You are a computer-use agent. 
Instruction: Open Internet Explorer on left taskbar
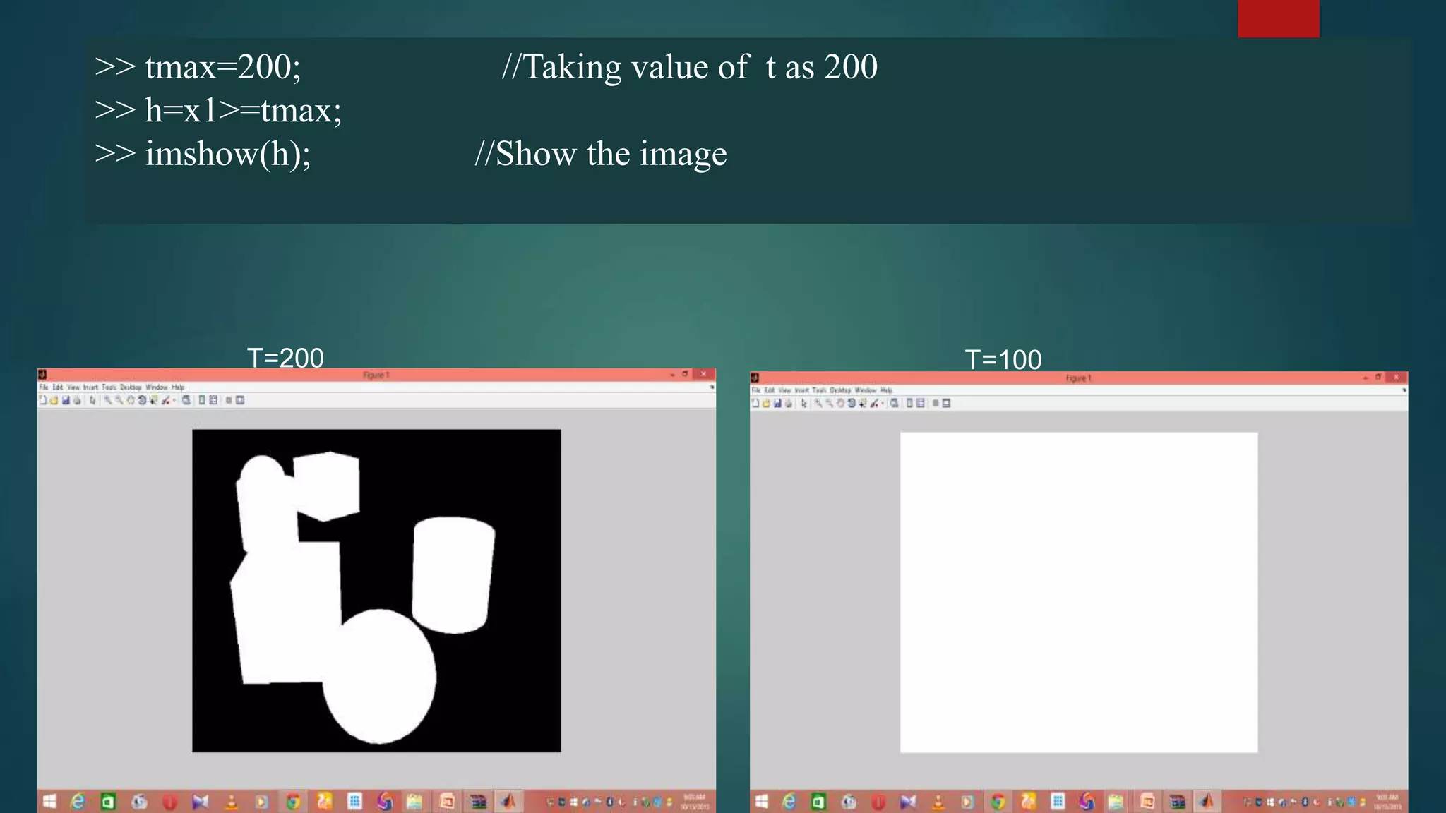click(x=78, y=802)
